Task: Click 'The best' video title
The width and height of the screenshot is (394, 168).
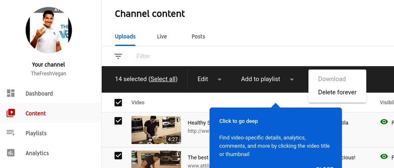Action: [x=198, y=158]
